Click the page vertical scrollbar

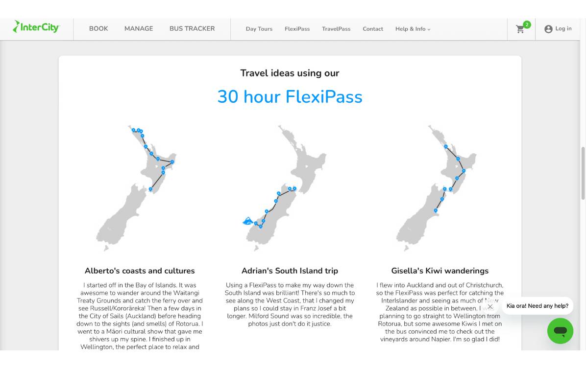click(583, 174)
